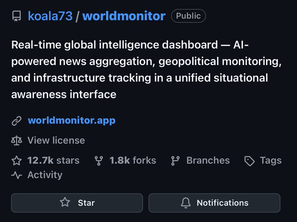The image size is (297, 222).
Task: Star the worldmonitor repository
Action: click(77, 203)
